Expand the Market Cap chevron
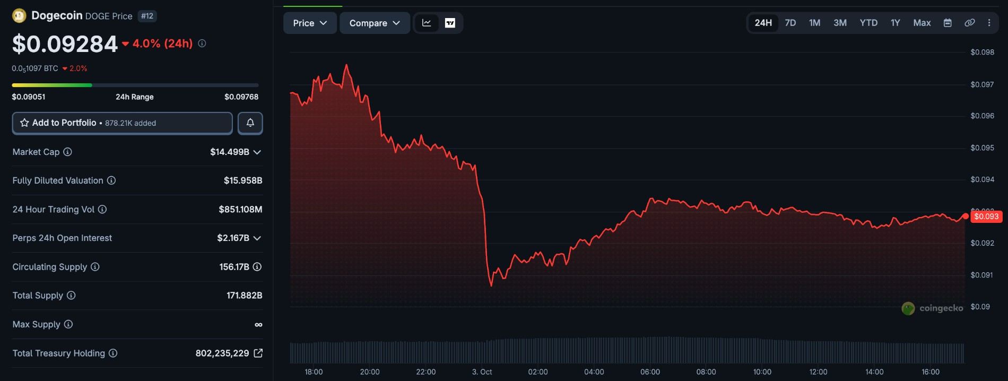Image resolution: width=1008 pixels, height=381 pixels. 257,152
